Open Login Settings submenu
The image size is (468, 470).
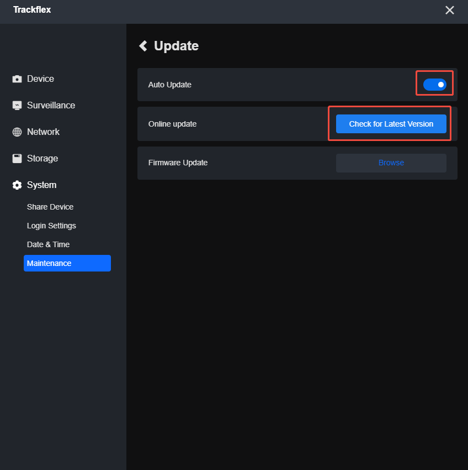[x=51, y=226]
